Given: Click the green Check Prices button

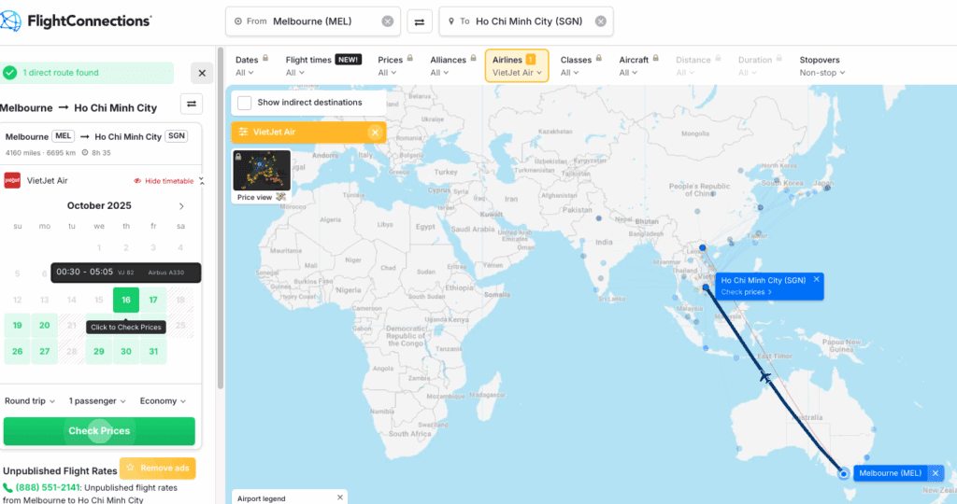Looking at the screenshot, I should [99, 431].
